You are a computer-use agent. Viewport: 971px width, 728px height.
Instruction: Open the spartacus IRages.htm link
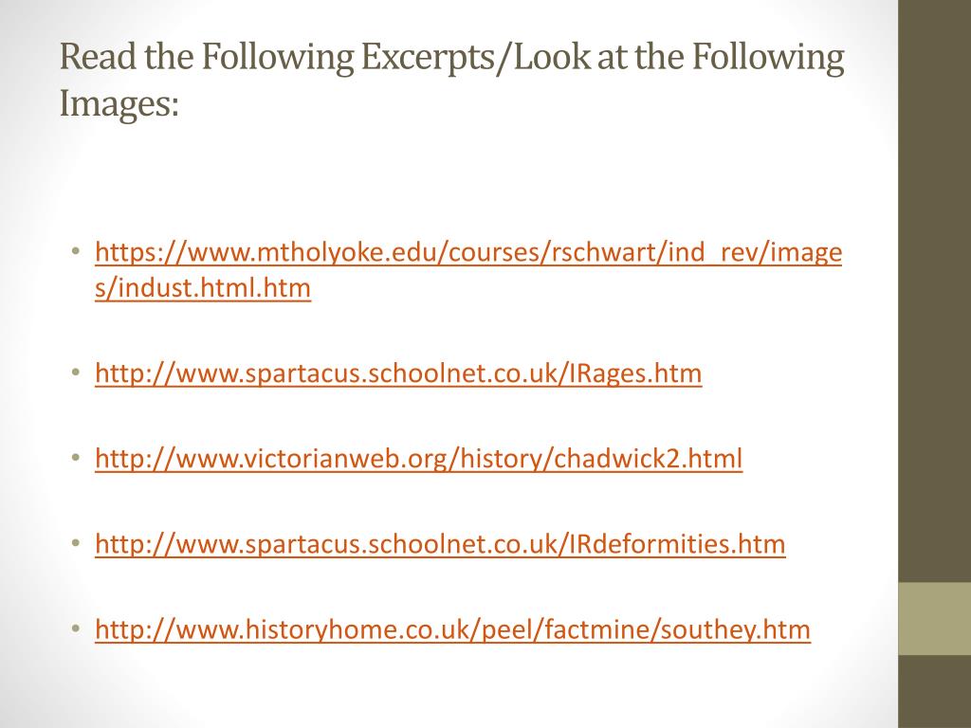[x=398, y=373]
